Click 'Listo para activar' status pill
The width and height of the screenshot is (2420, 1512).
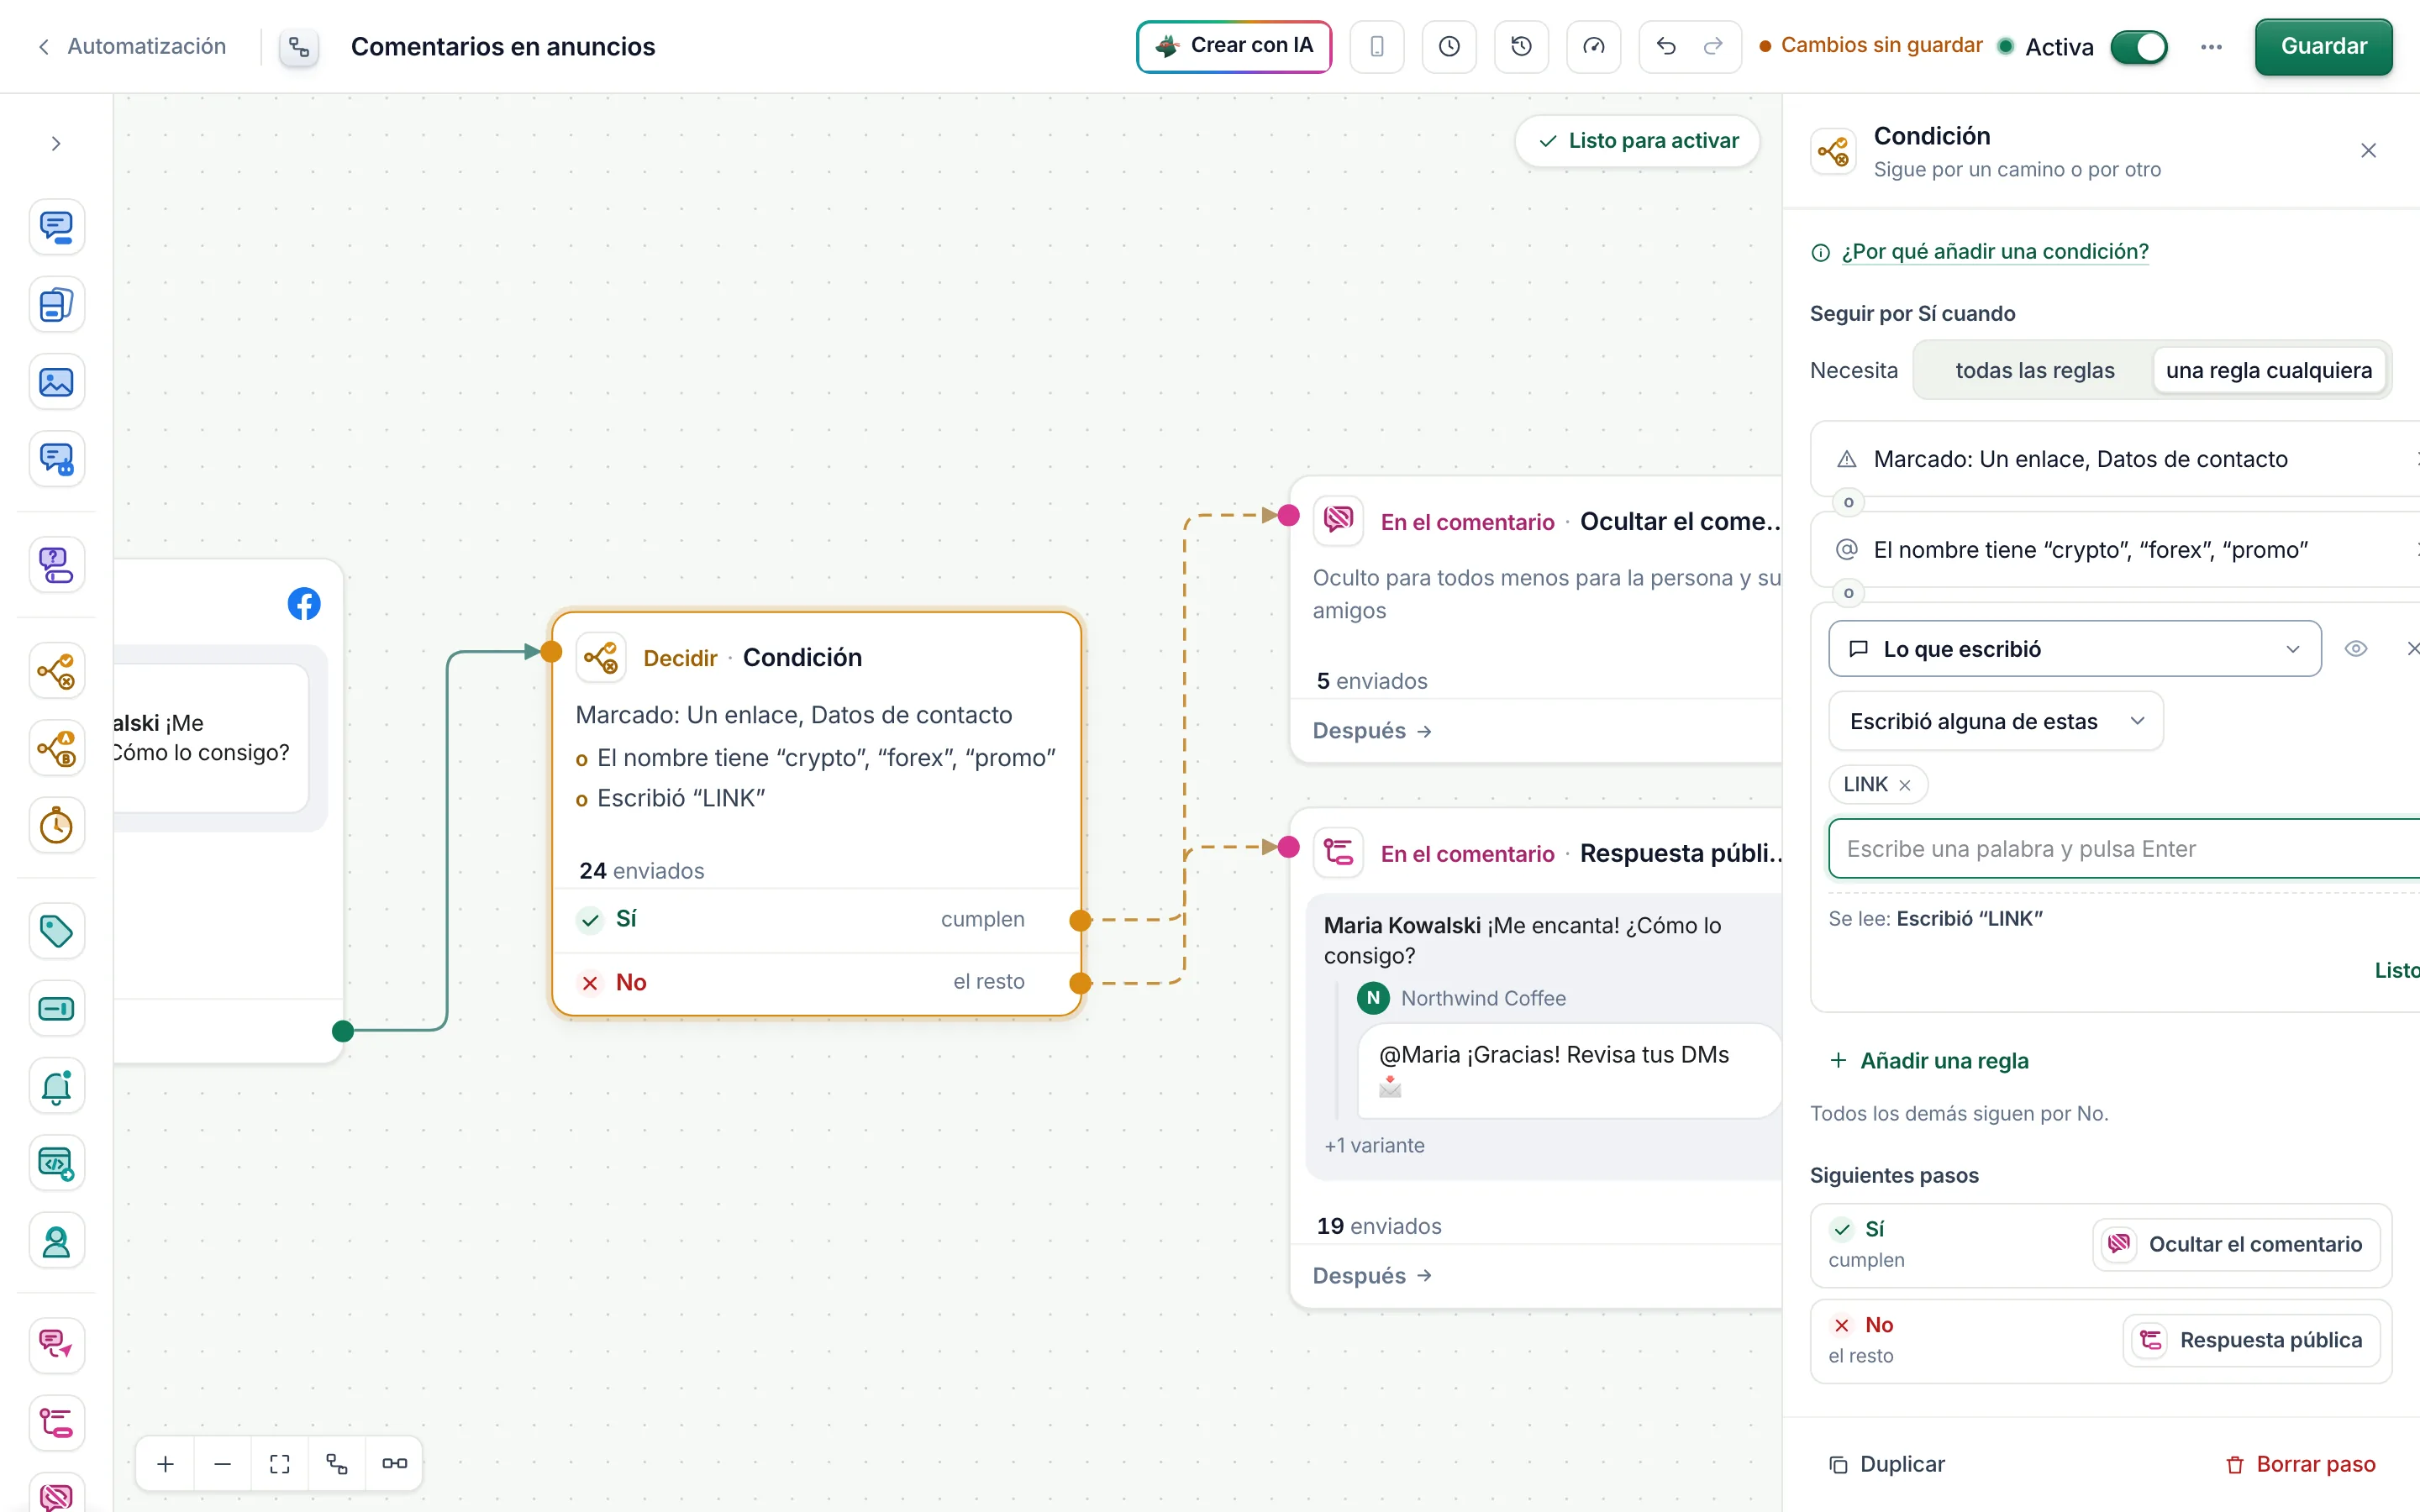pos(1637,141)
